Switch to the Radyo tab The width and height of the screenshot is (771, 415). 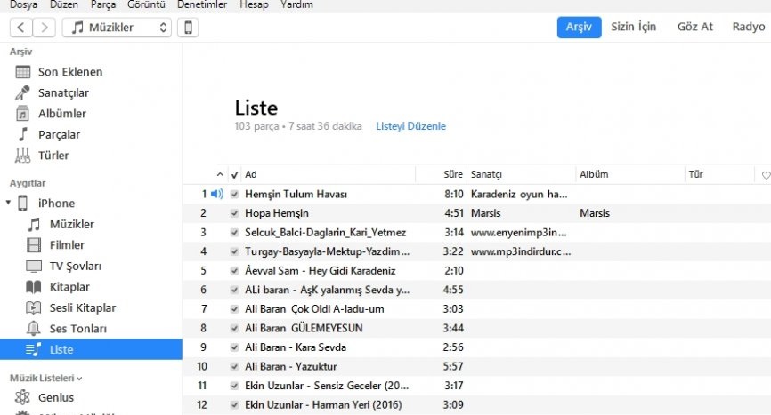[749, 27]
